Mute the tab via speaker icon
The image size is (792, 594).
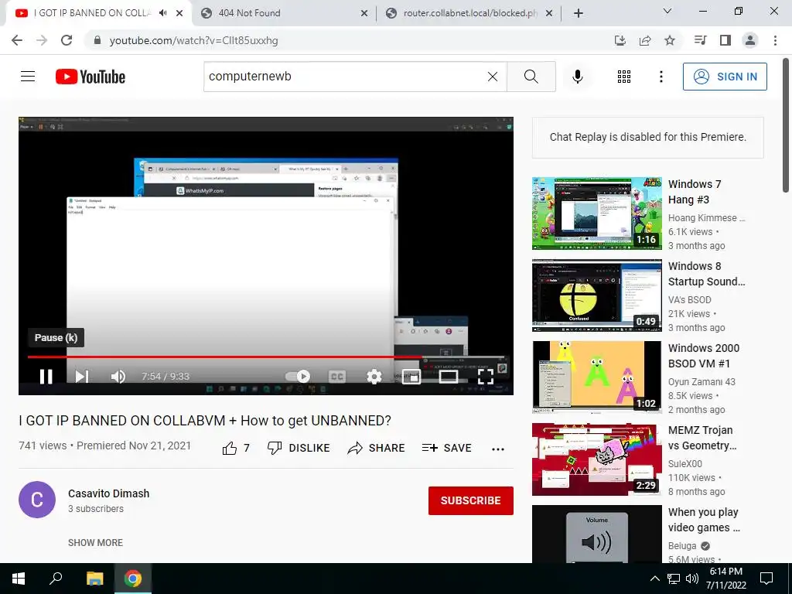click(x=162, y=13)
